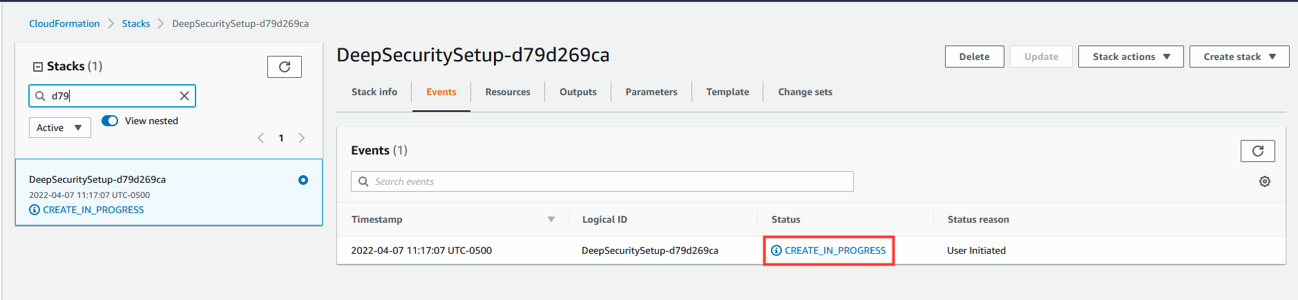Click Logical ID DeepSecuritySetup-d79d269ca in events row
The width and height of the screenshot is (1298, 300).
[650, 250]
